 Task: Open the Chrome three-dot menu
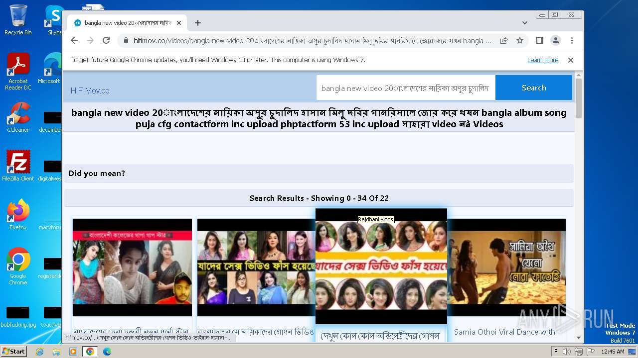(x=572, y=40)
